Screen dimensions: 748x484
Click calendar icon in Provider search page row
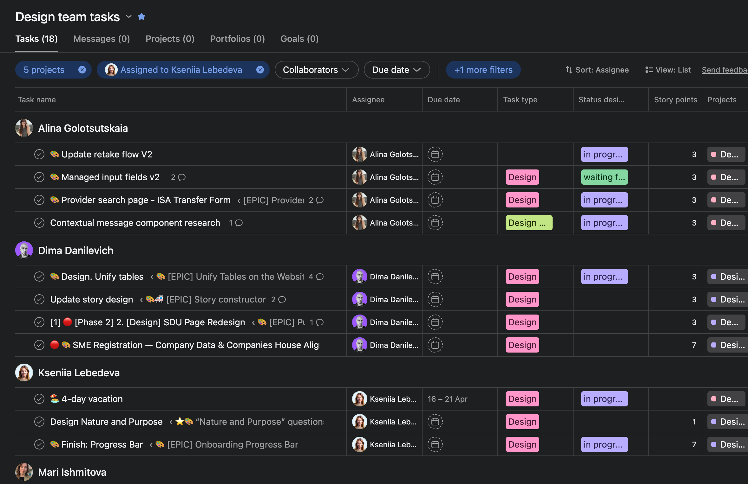435,200
